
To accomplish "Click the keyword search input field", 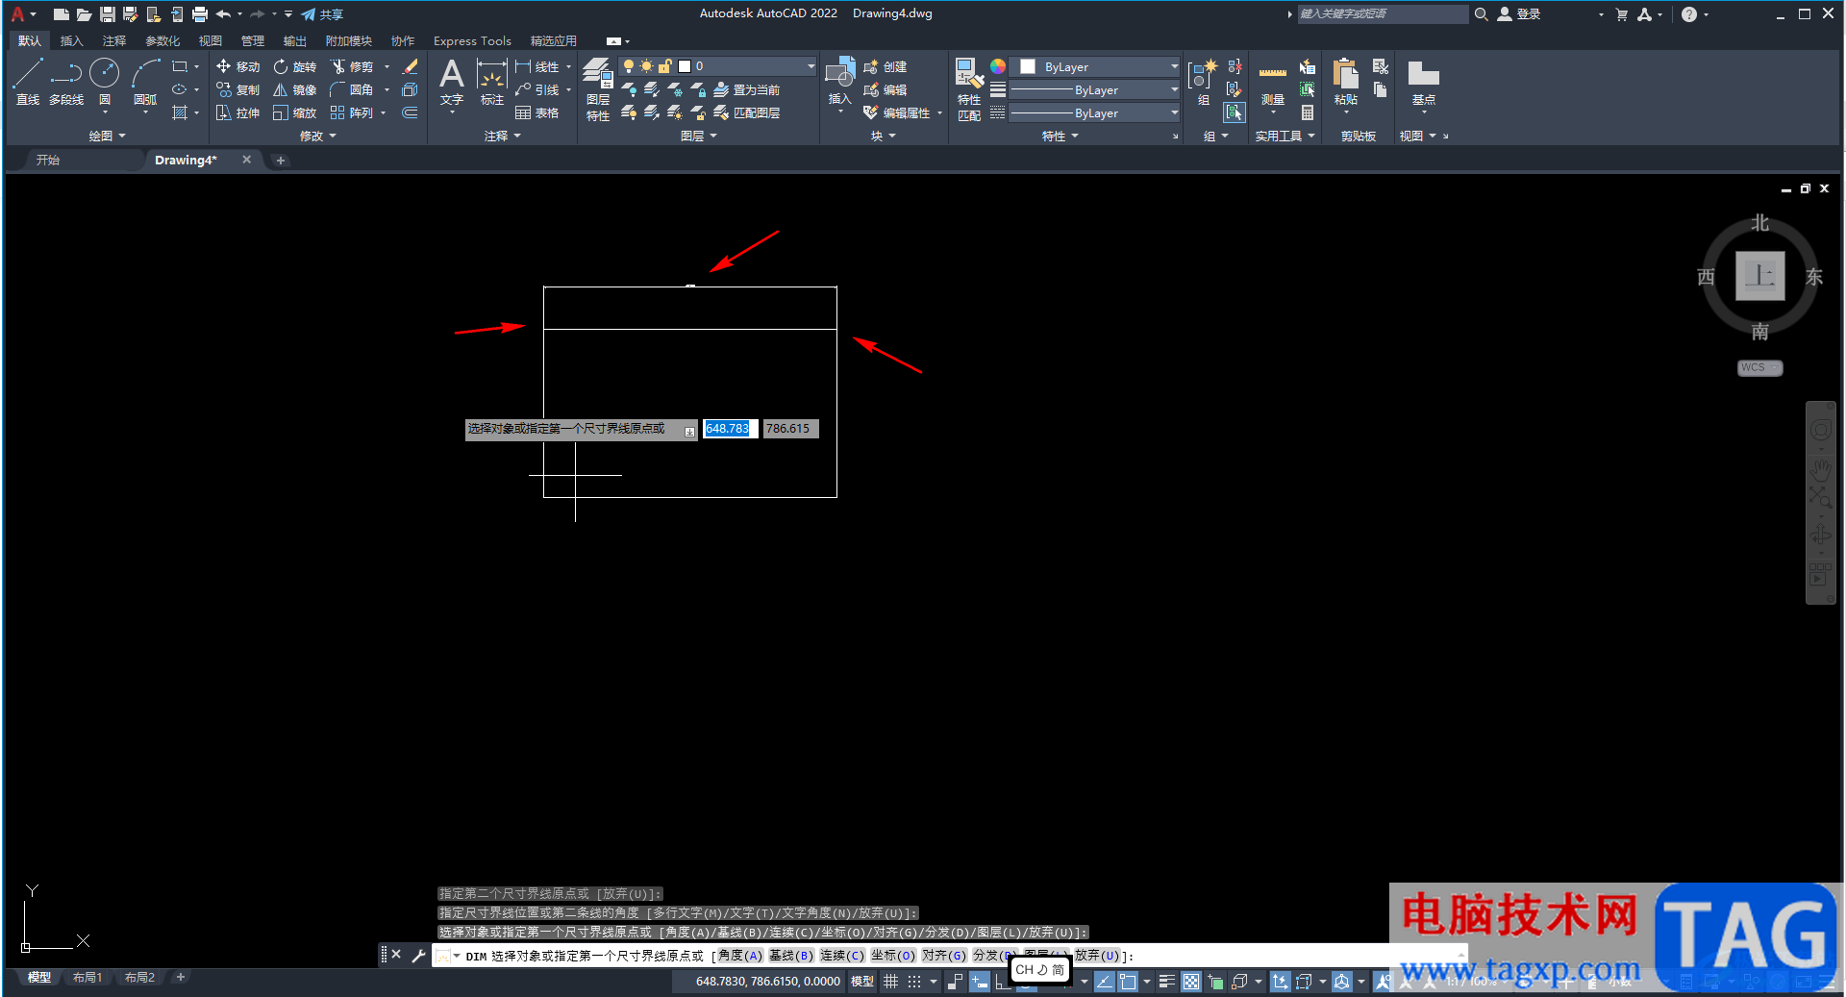I will point(1383,13).
